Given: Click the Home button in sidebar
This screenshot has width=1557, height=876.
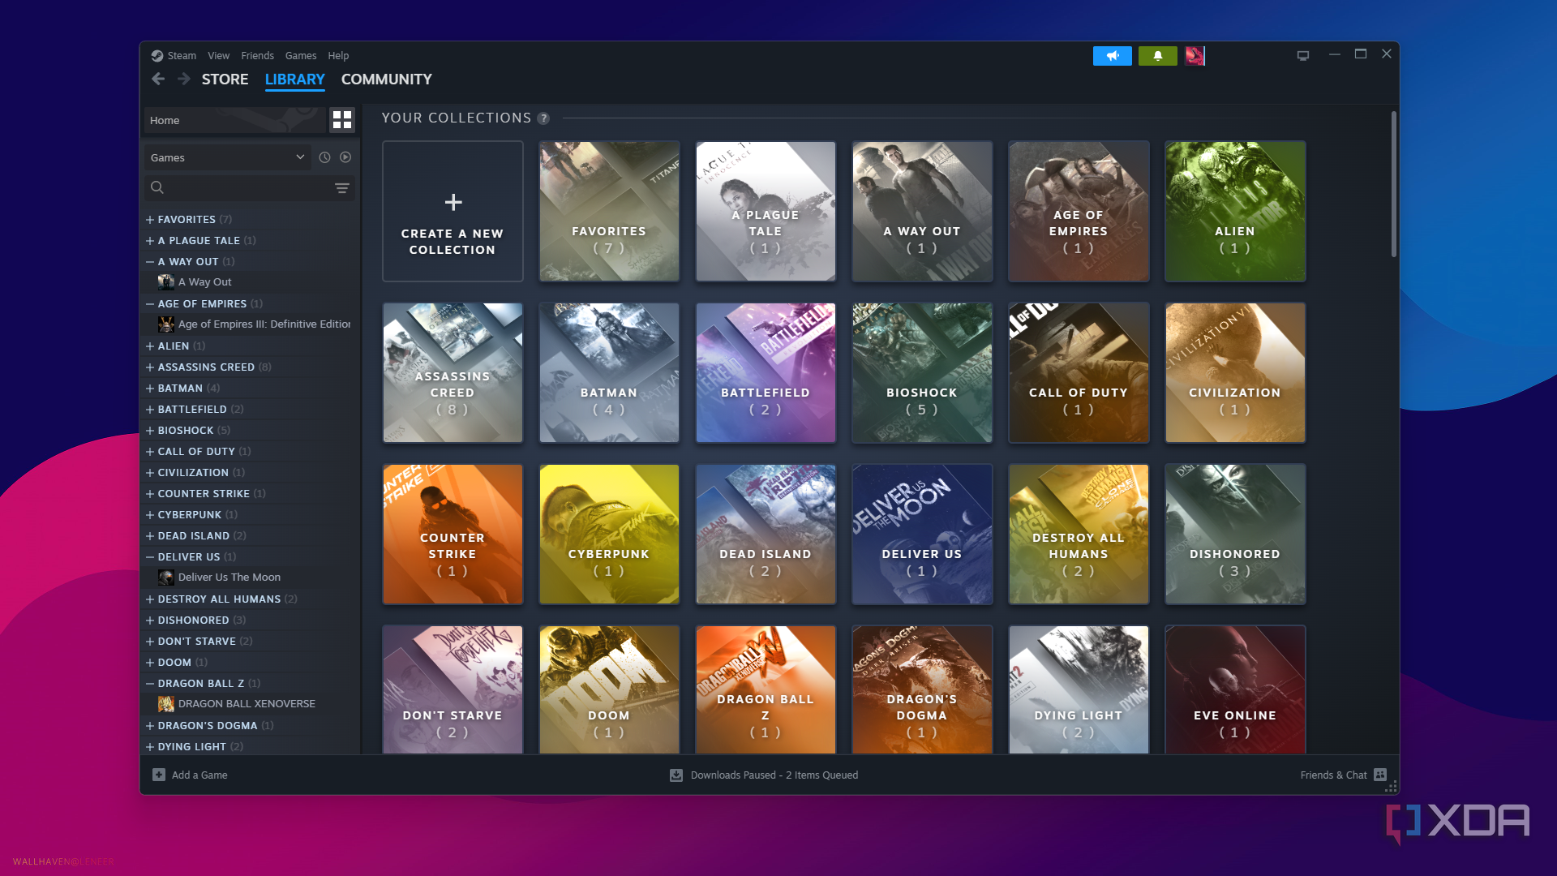Looking at the screenshot, I should tap(234, 120).
